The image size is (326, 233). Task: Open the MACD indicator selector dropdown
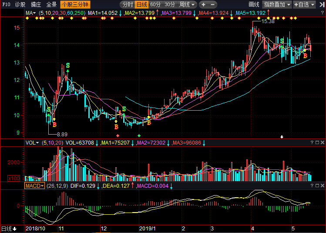(34, 186)
